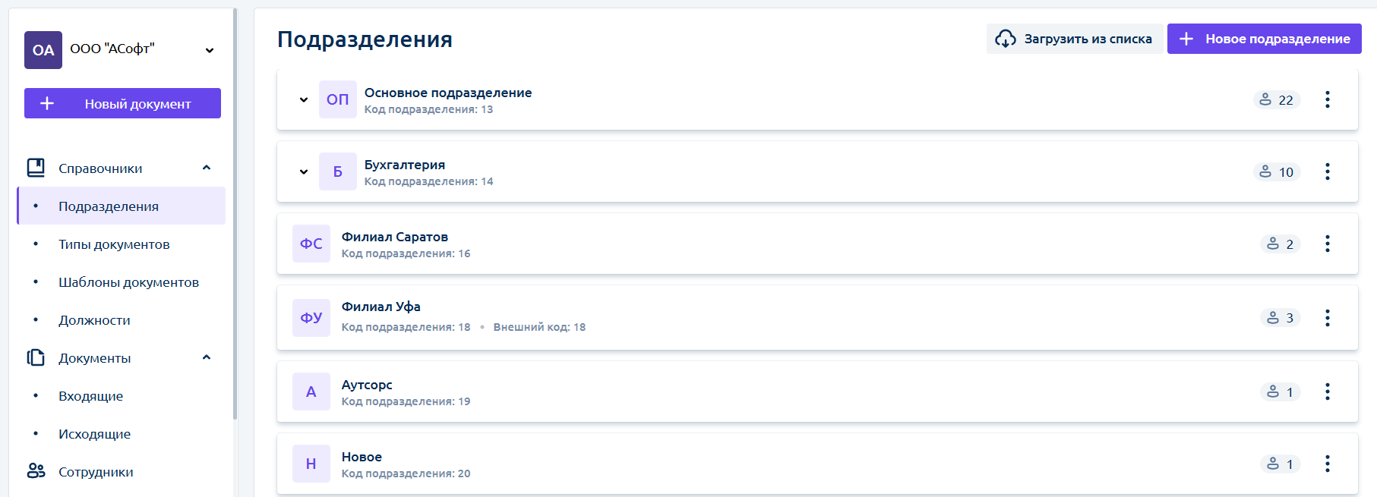
Task: Click the Справочники book icon
Action: (x=36, y=168)
